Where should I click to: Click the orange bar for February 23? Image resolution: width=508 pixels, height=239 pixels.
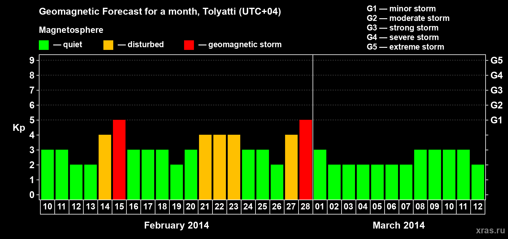[x=234, y=167]
